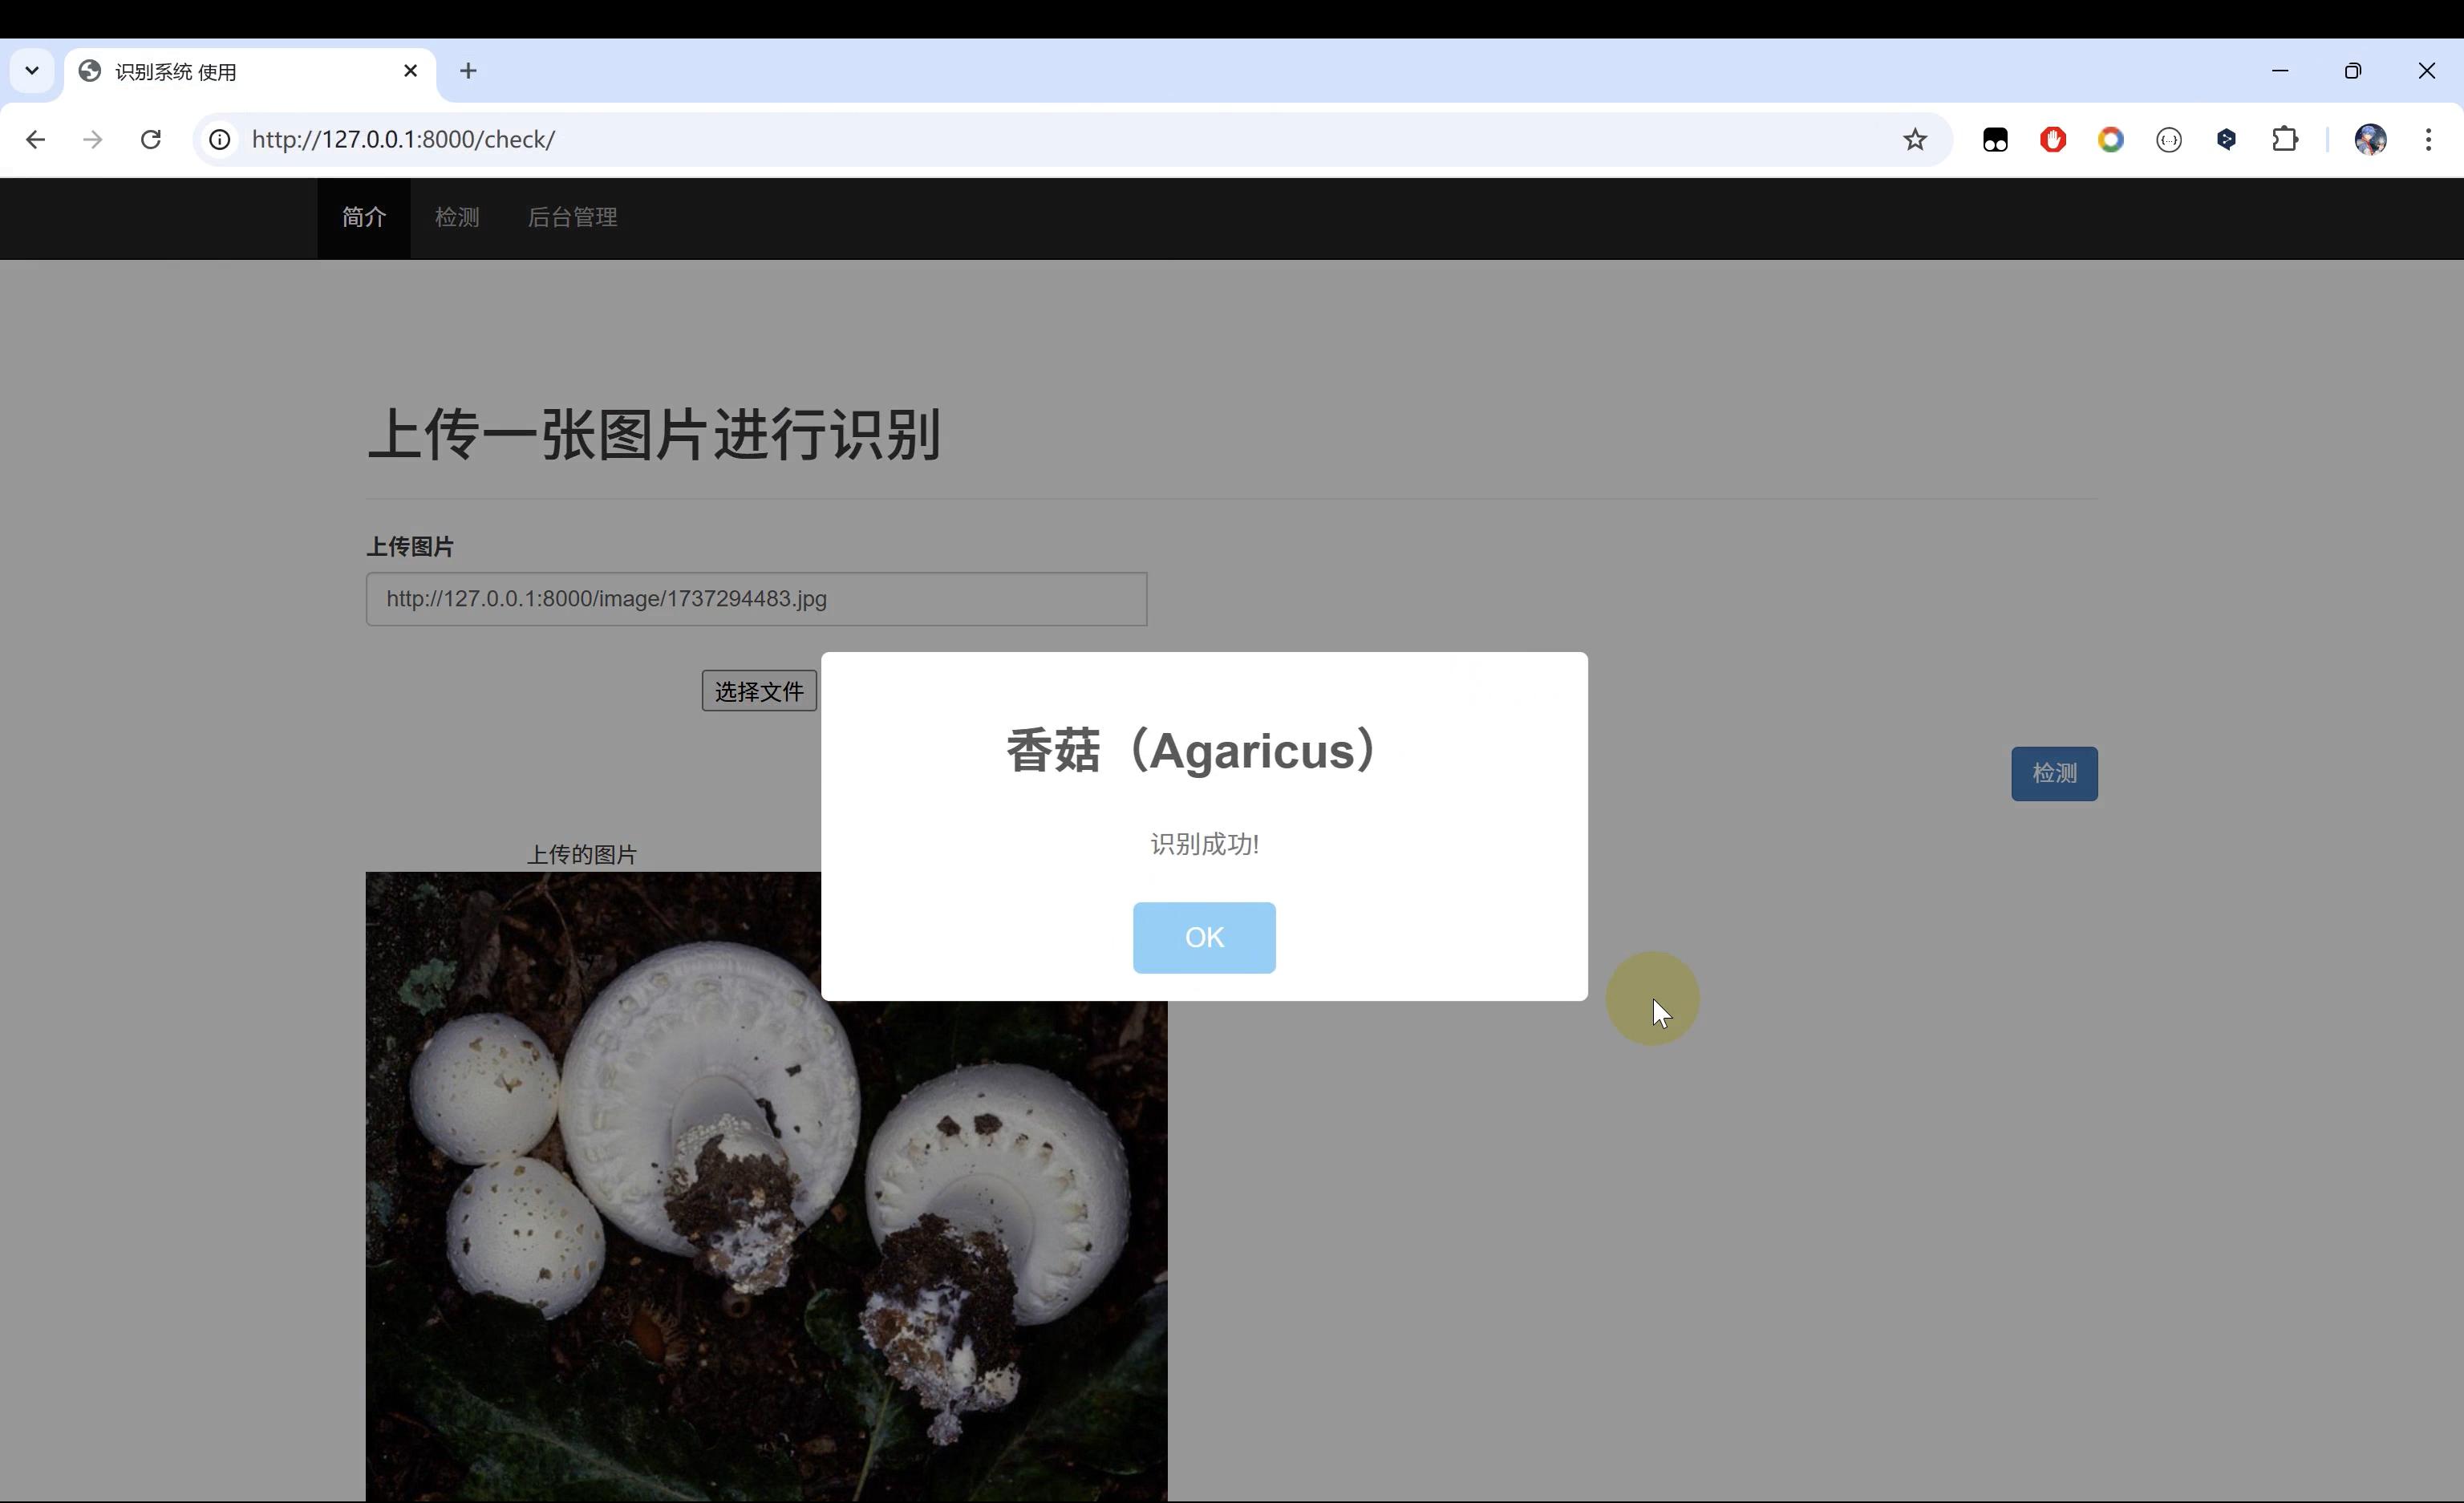
Task: Open the AdBlock extension icon
Action: click(x=2053, y=139)
